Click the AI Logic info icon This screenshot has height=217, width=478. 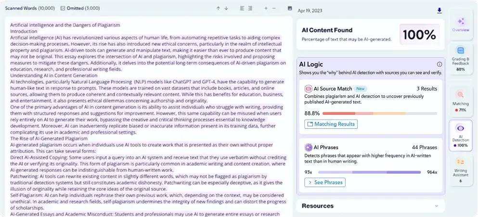coord(439,65)
